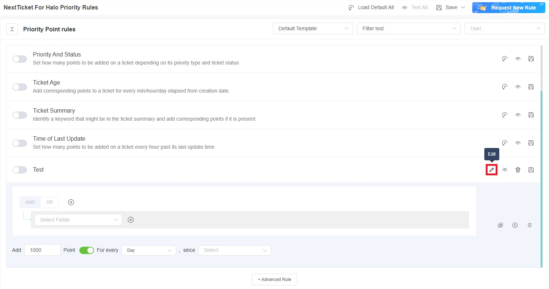Viewport: 549px width, 289px height.
Task: Add a condition with plus icon beside OR
Action: (x=71, y=202)
